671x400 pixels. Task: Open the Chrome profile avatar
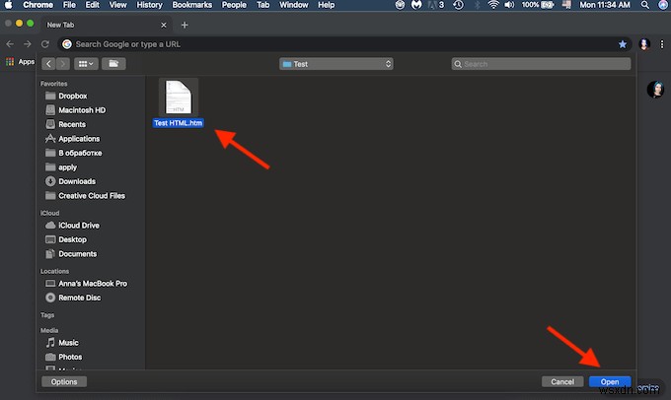644,44
